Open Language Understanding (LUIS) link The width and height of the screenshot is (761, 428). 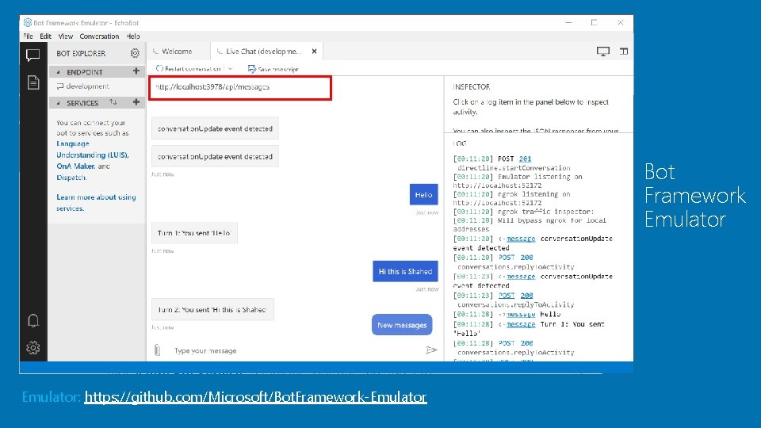pos(92,150)
